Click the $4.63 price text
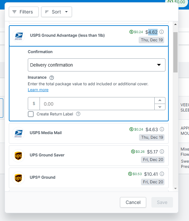The image size is (189, 221). tap(152, 130)
